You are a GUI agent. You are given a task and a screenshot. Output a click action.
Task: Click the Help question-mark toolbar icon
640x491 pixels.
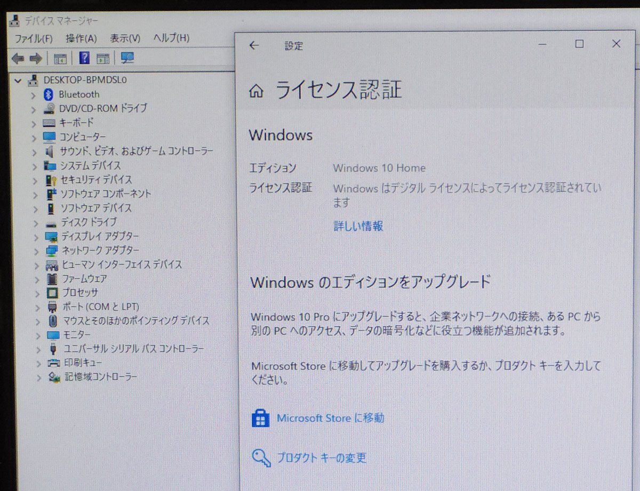point(84,58)
